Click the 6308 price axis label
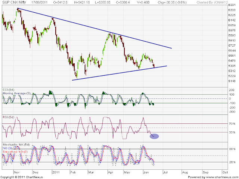This screenshot has height=179, width=239. (x=232, y=10)
